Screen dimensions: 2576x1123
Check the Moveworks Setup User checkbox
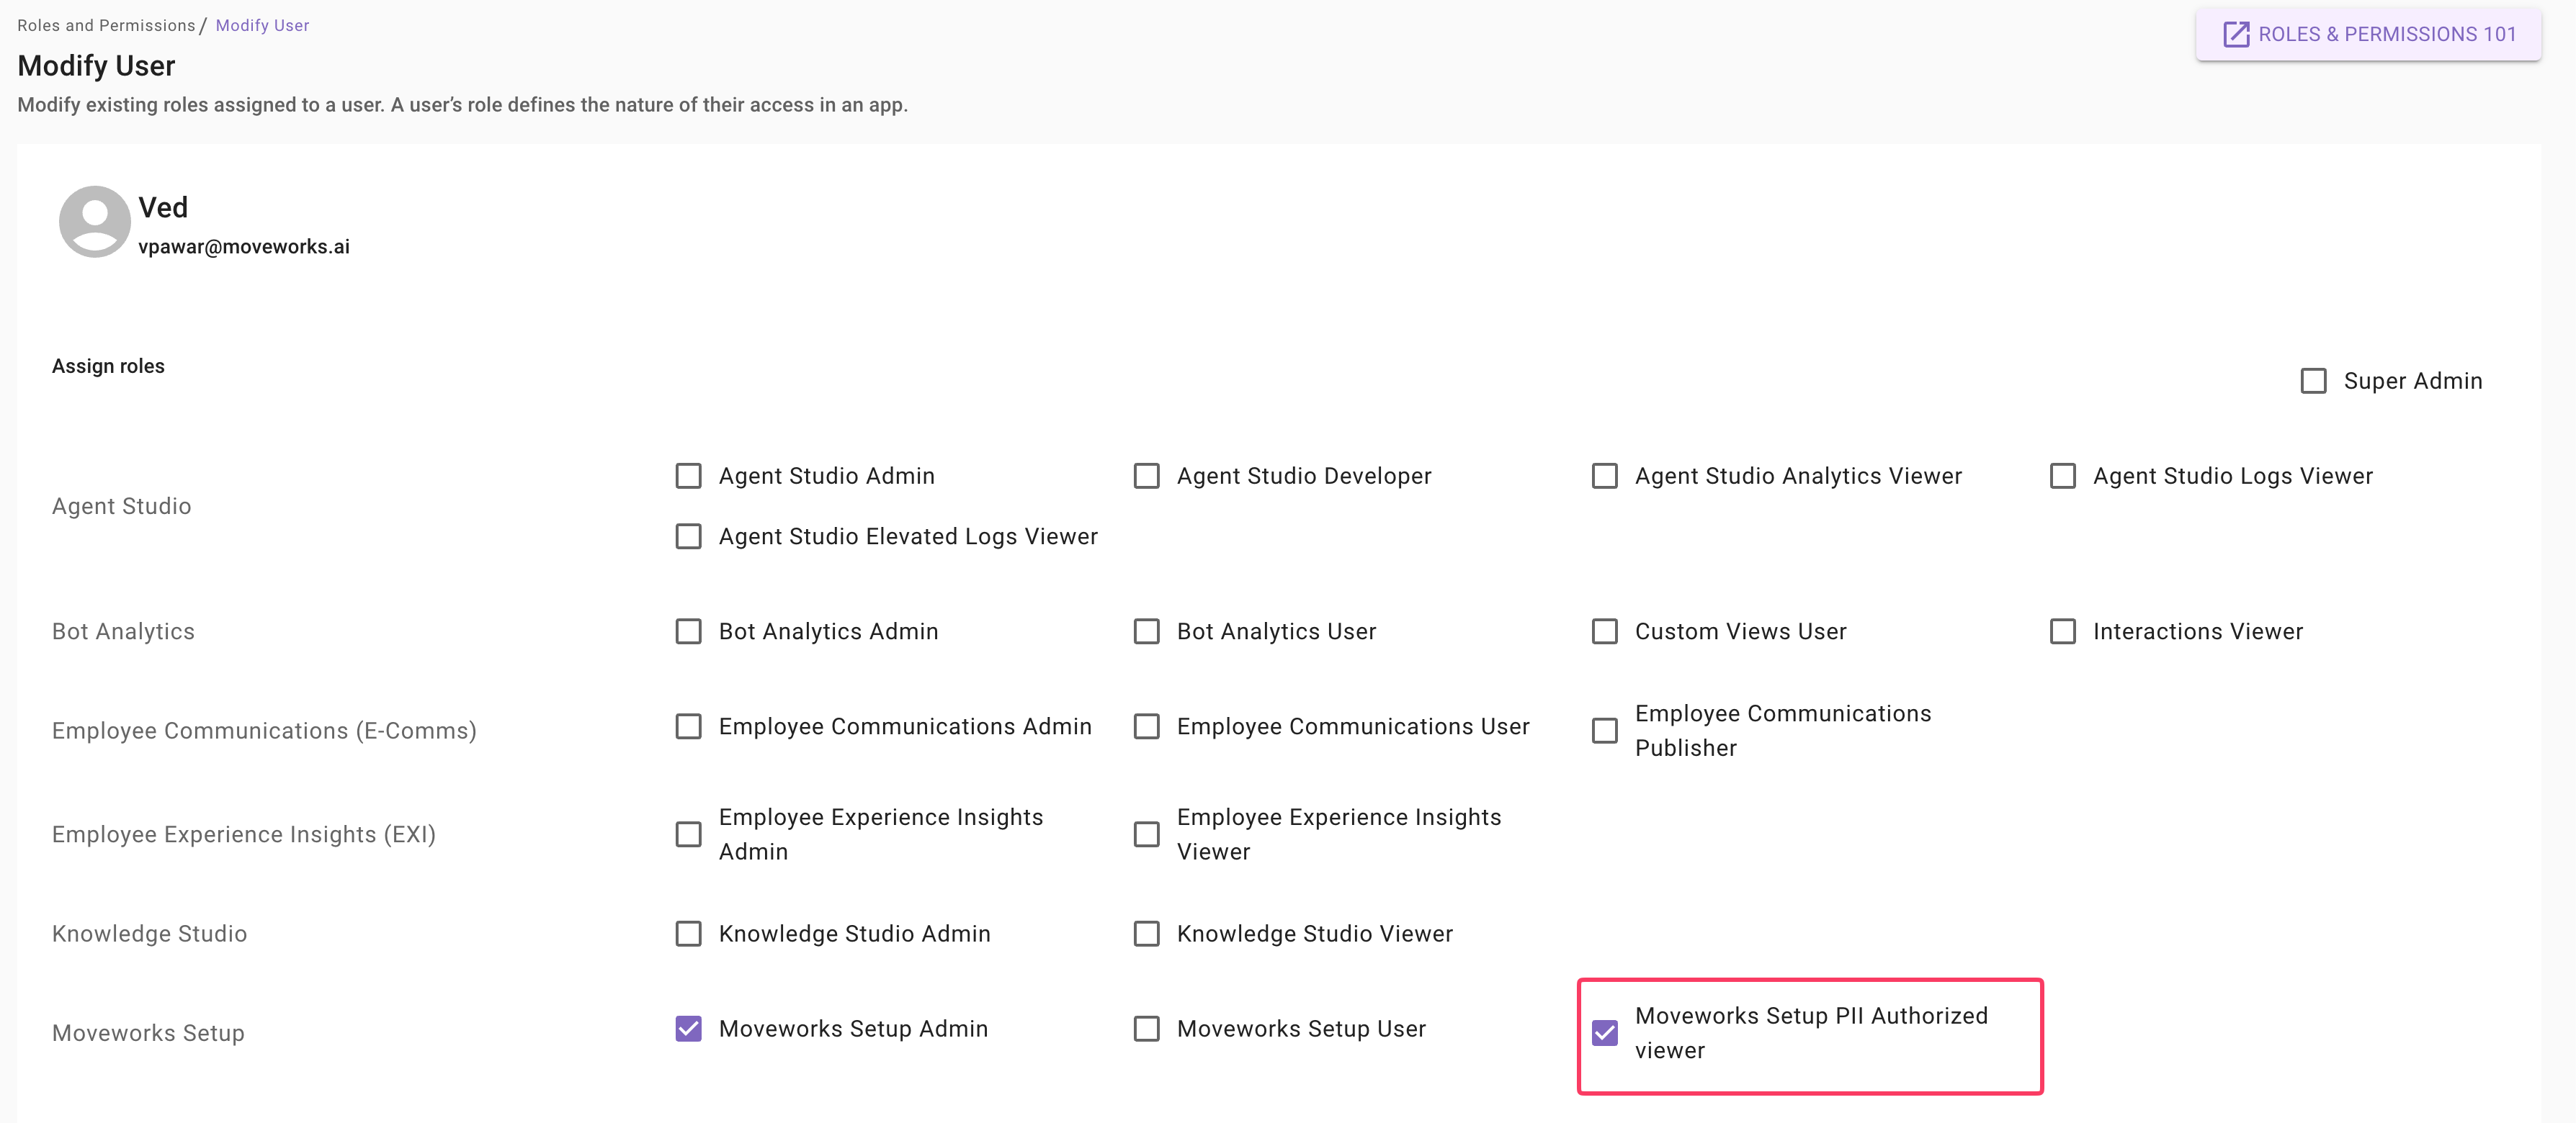[1146, 1028]
